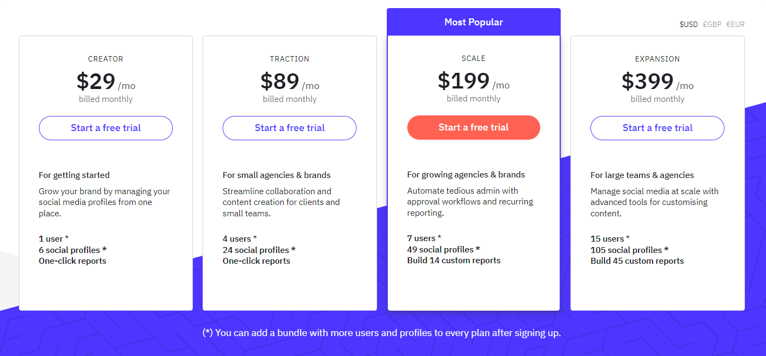766x356 pixels.
Task: Start a free trial for Traction plan
Action: click(290, 128)
